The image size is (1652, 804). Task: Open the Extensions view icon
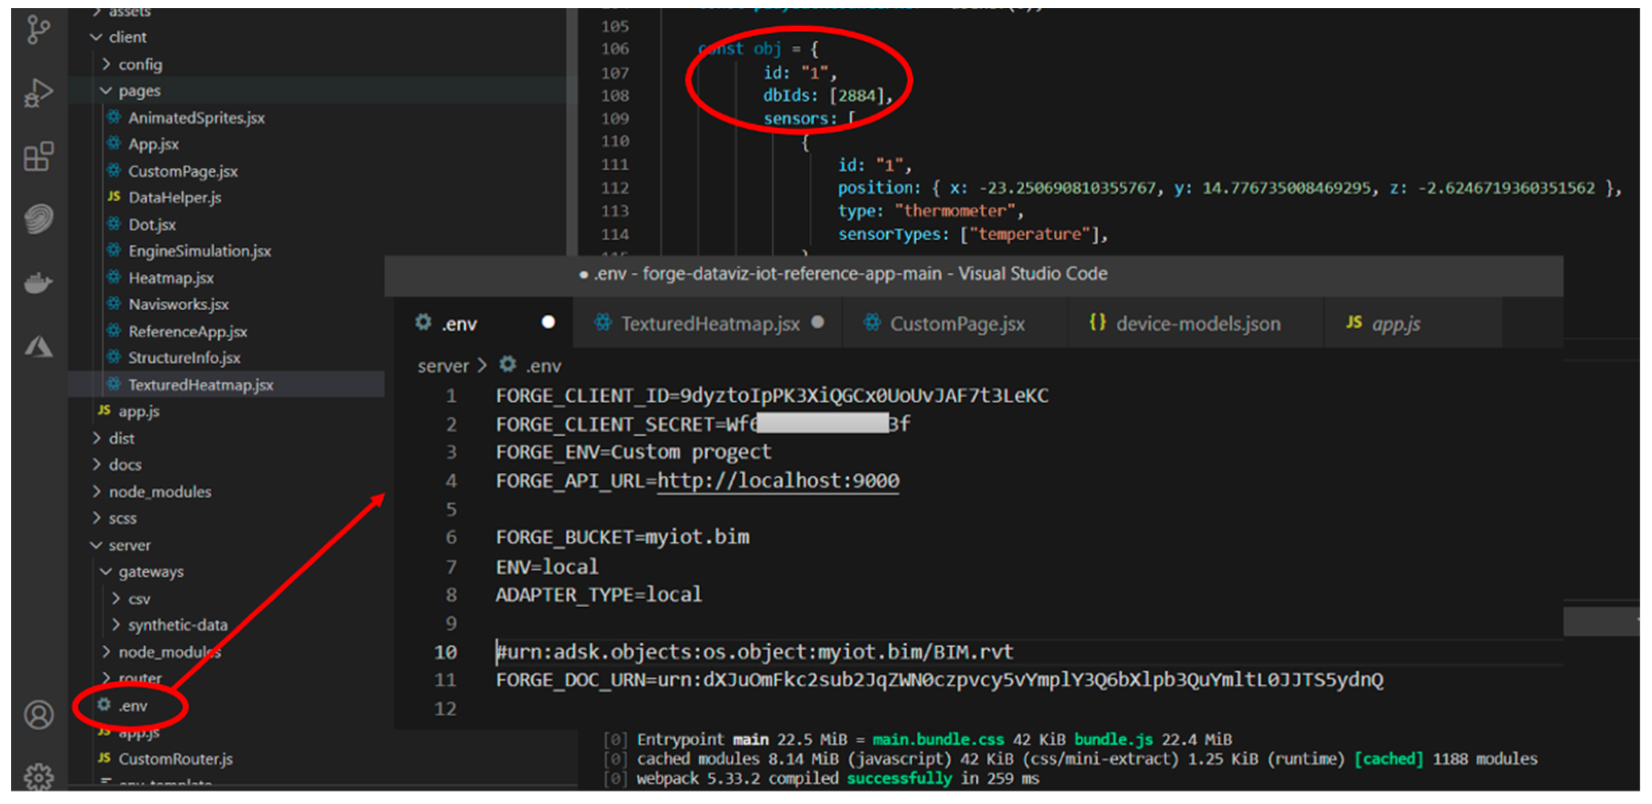39,156
